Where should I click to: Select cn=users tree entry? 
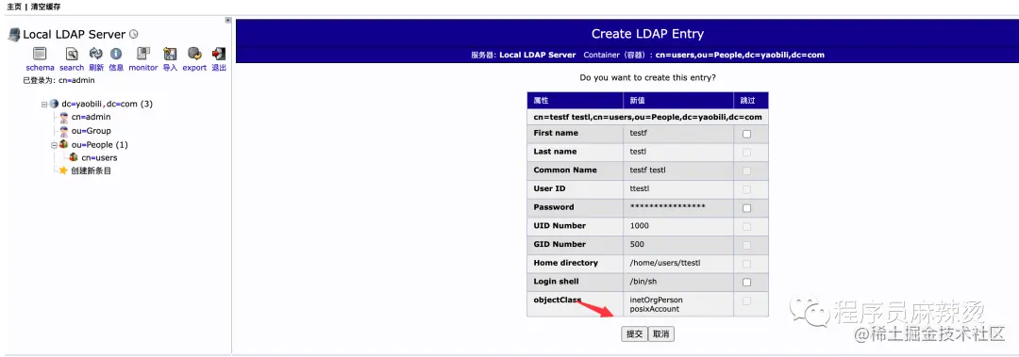coord(99,157)
